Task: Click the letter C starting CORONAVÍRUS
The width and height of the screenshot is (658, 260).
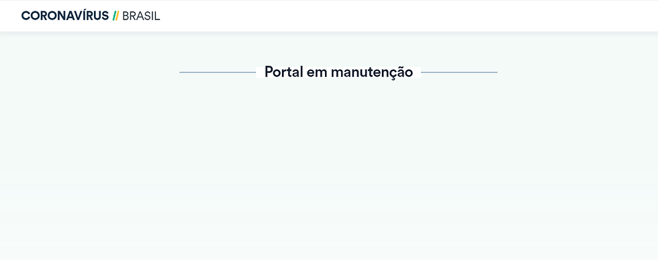Action: point(26,16)
